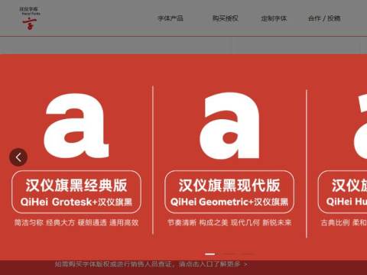Click the large 'a' above QiHei Grotesk

(x=76, y=126)
